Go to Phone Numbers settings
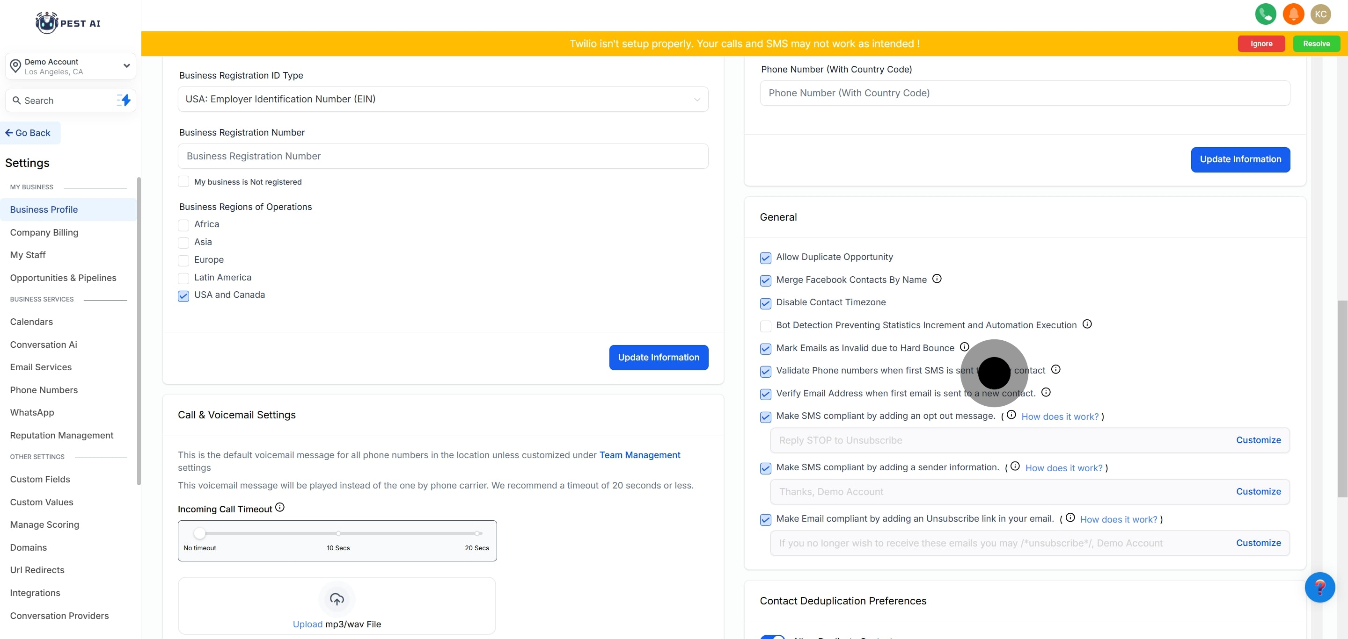 coord(44,390)
